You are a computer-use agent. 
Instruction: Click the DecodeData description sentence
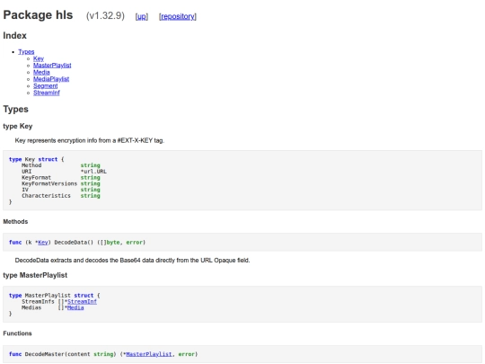click(x=132, y=261)
